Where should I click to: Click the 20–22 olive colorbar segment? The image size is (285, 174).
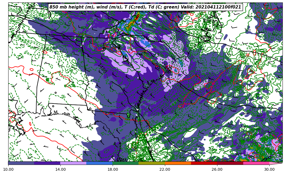coord(152,163)
